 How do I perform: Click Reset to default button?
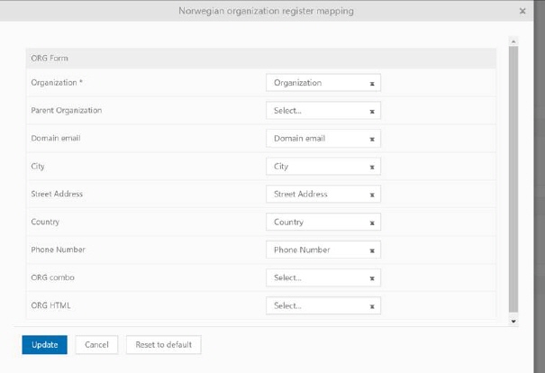coord(163,344)
